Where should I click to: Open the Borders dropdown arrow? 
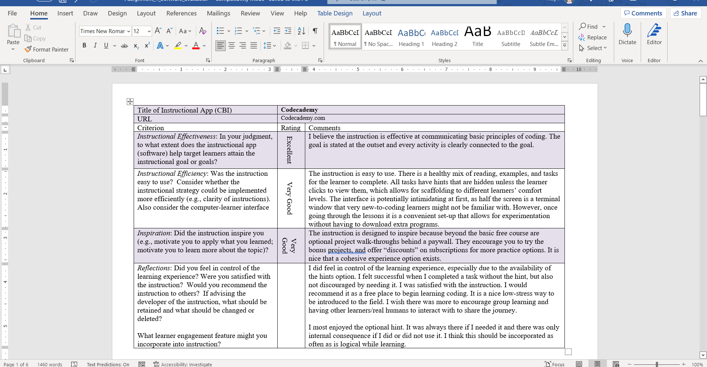314,46
